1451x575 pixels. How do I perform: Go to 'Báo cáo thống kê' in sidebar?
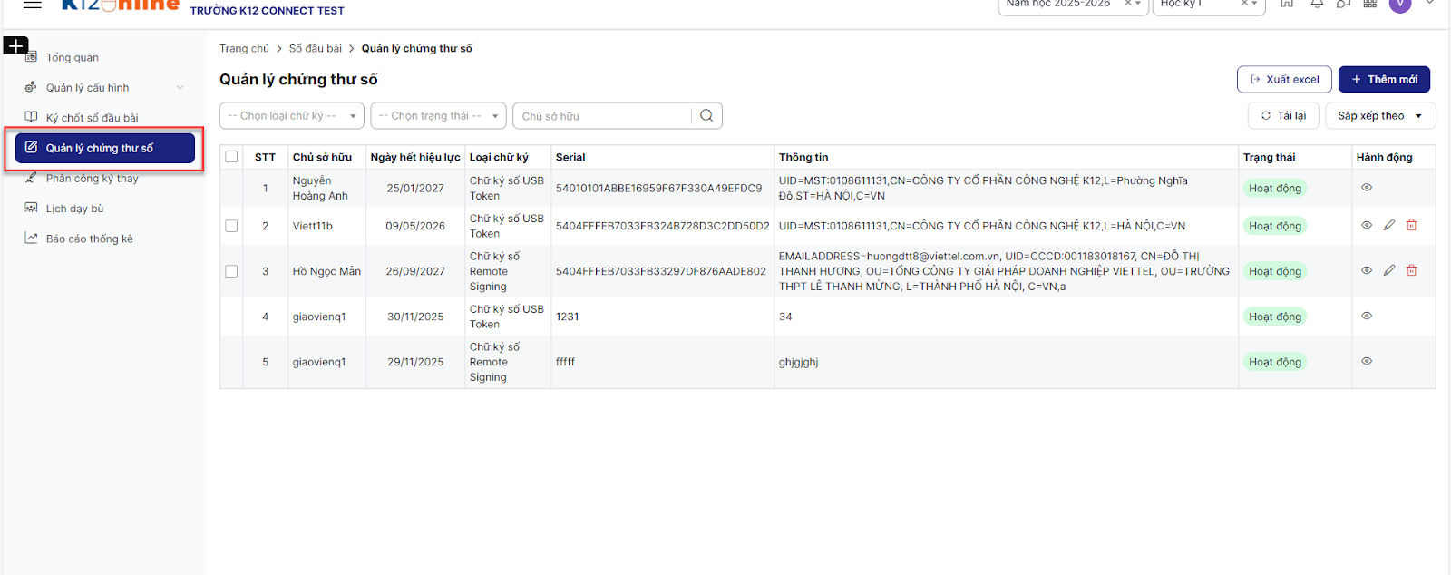(89, 239)
